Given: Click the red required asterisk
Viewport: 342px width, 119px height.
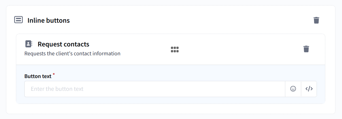Looking at the screenshot, I should [x=54, y=75].
